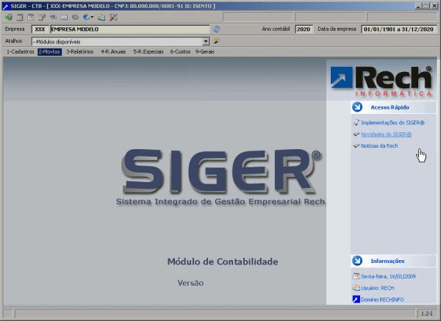Open the Notícias da Rech link
Image resolution: width=441 pixels, height=321 pixels.
tap(379, 146)
